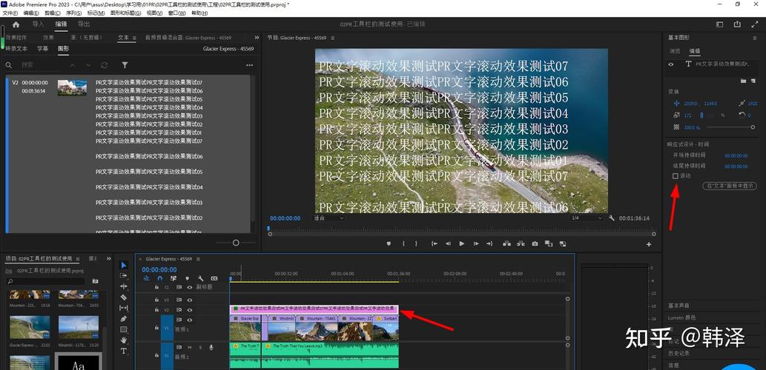Open timeline wrench display settings

200,278
